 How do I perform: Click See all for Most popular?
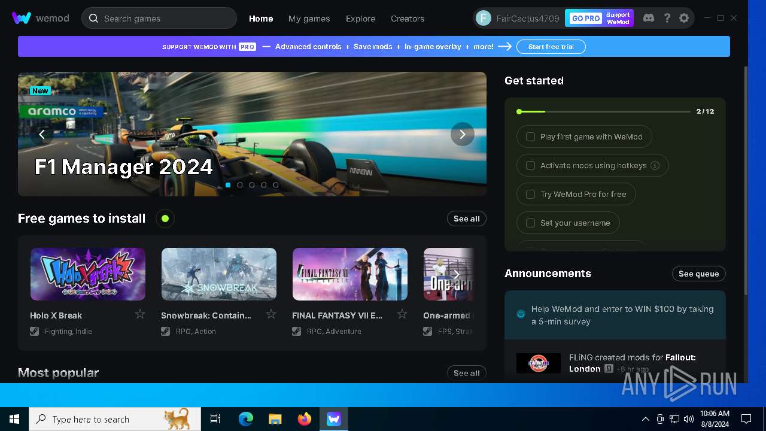pyautogui.click(x=467, y=373)
